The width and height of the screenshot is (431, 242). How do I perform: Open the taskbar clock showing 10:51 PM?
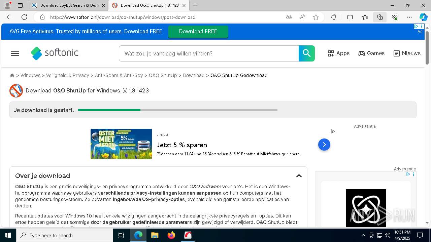[x=402, y=235]
